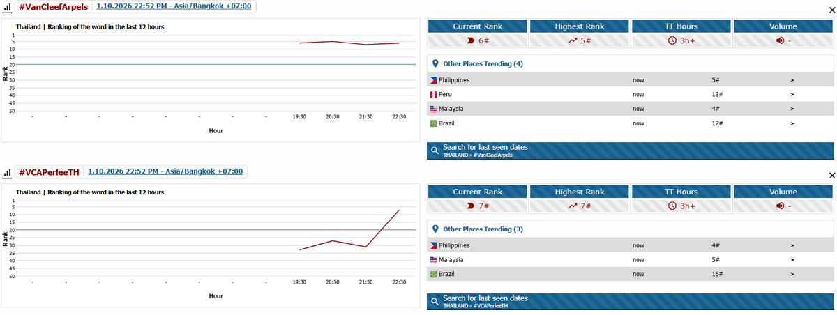Screen dimensions: 837x315
Task: Click Volume speaker icon for #VCAPerleeTH
Action: pos(780,206)
